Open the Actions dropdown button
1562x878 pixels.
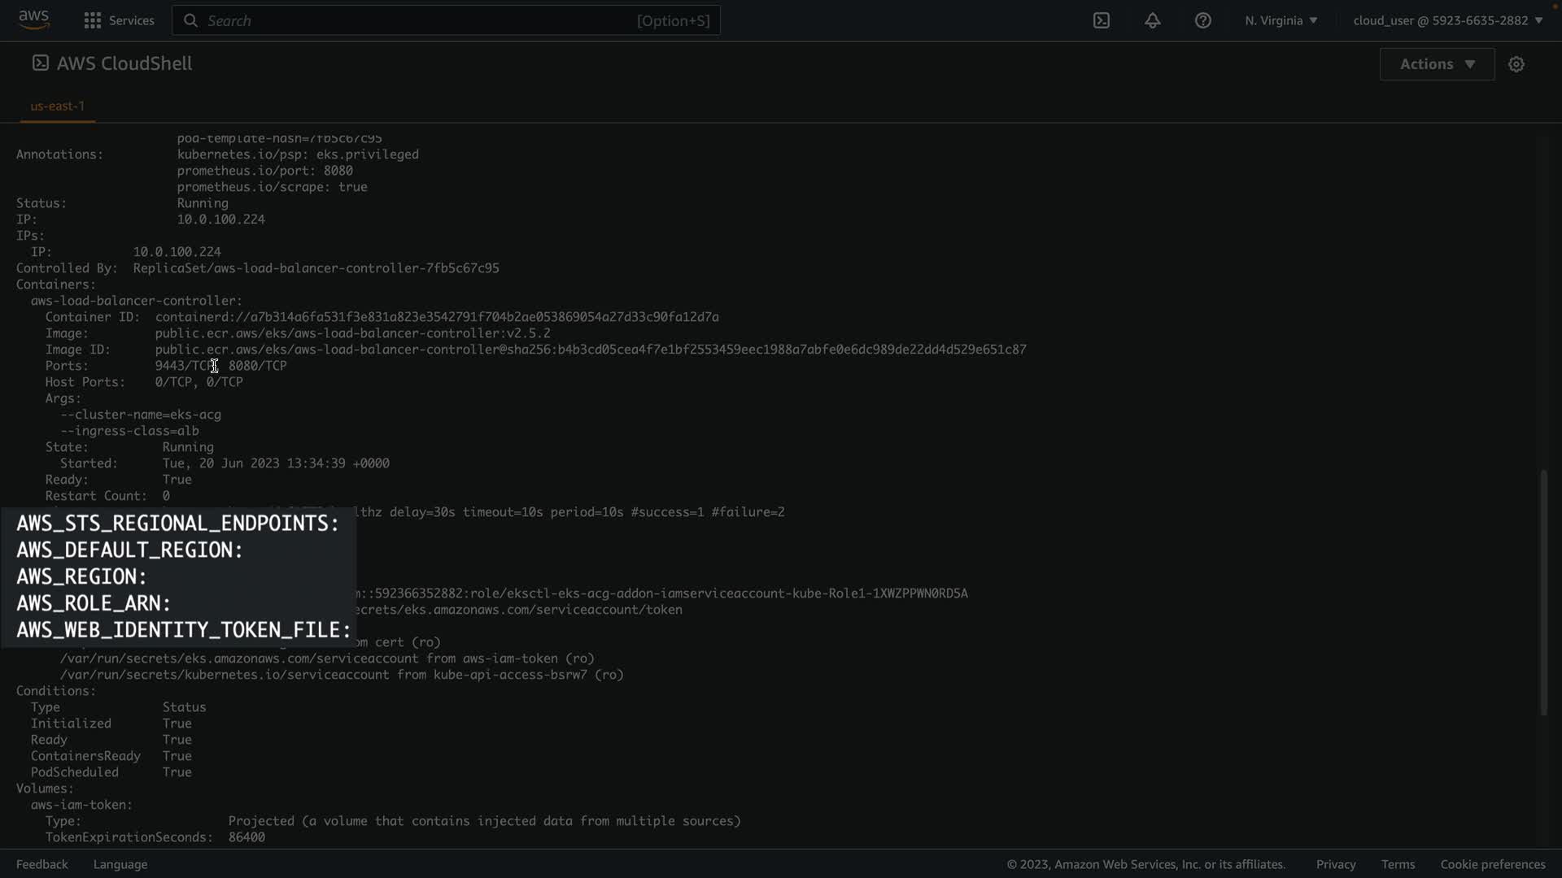point(1437,64)
